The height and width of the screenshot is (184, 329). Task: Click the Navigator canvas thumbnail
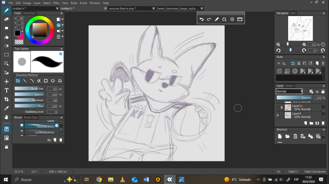[300, 28]
